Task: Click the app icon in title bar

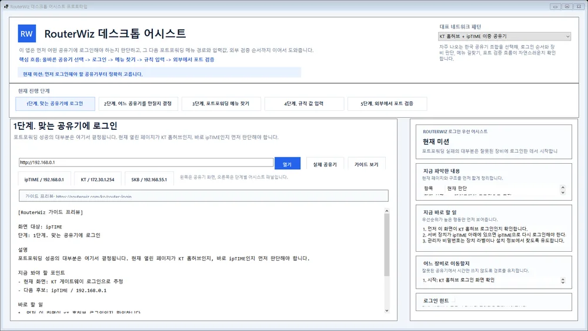Action: 6,6
